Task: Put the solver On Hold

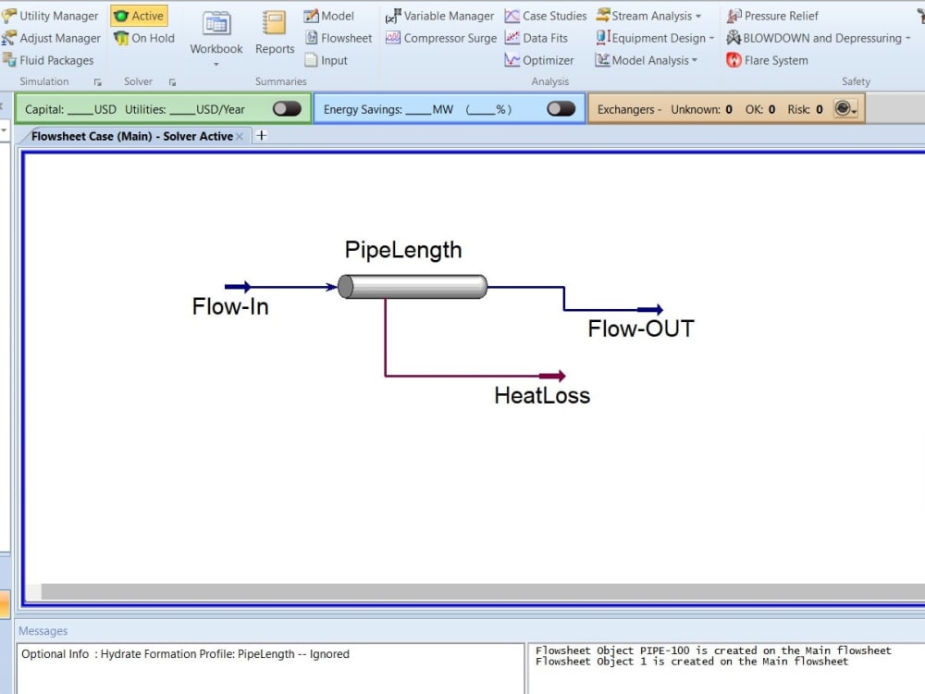Action: pos(144,38)
